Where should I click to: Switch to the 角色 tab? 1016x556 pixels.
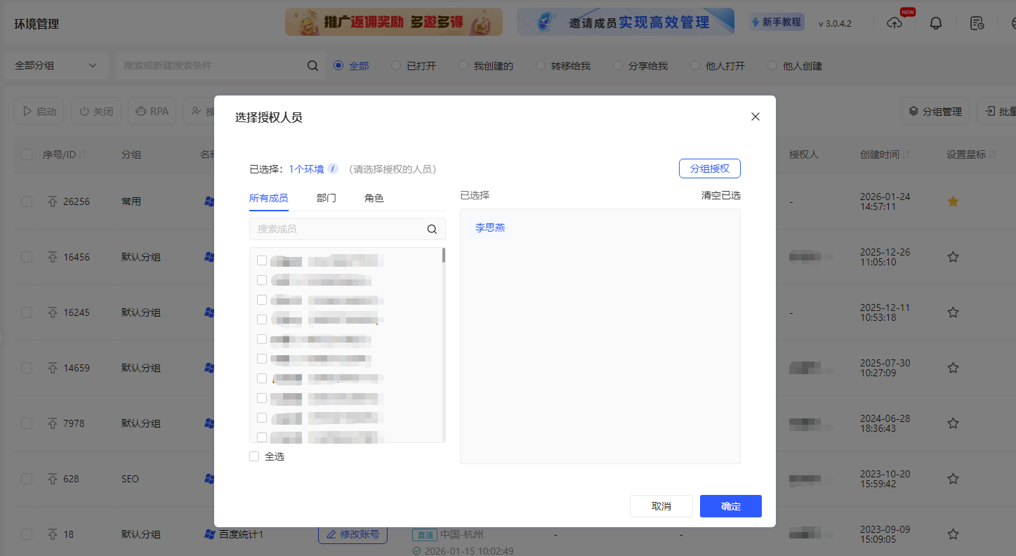(x=374, y=198)
